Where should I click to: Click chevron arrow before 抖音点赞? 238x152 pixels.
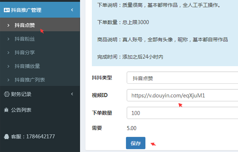click(8, 25)
